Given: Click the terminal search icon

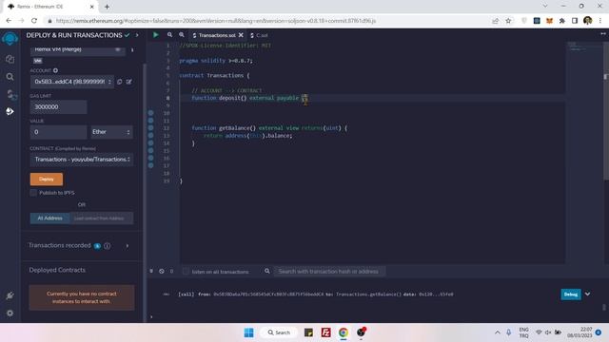Looking at the screenshot, I should click(x=267, y=271).
